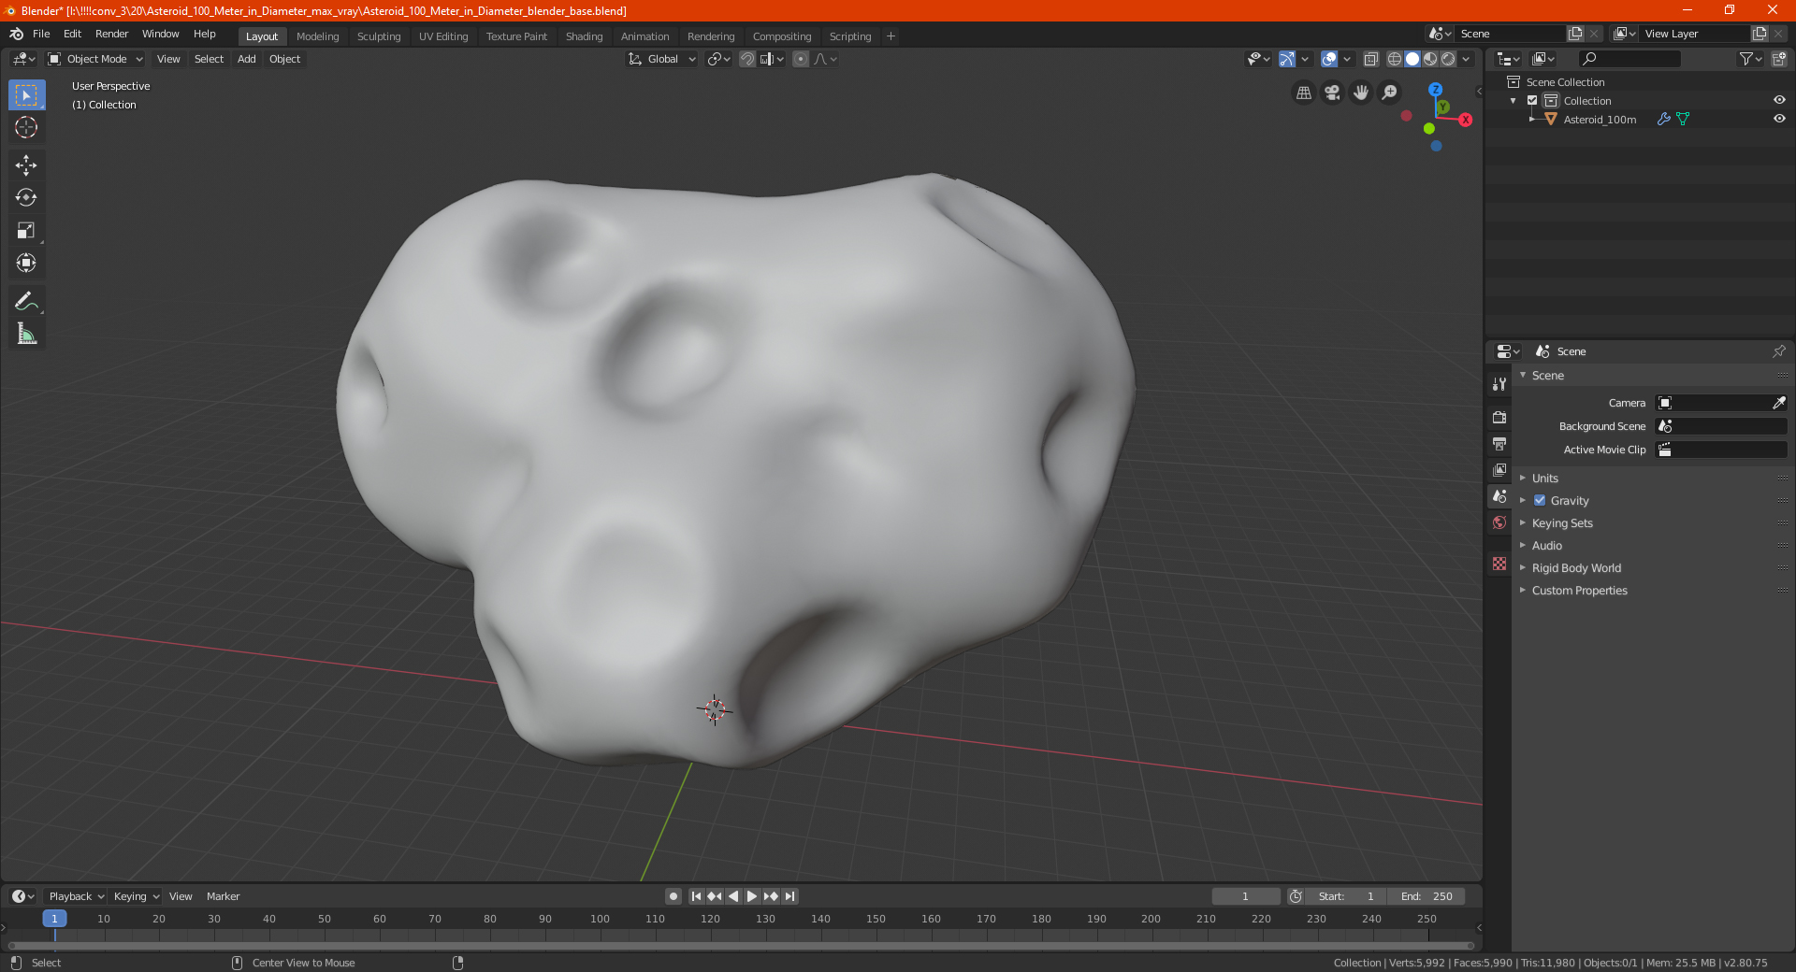Jump to the start frame

696,896
